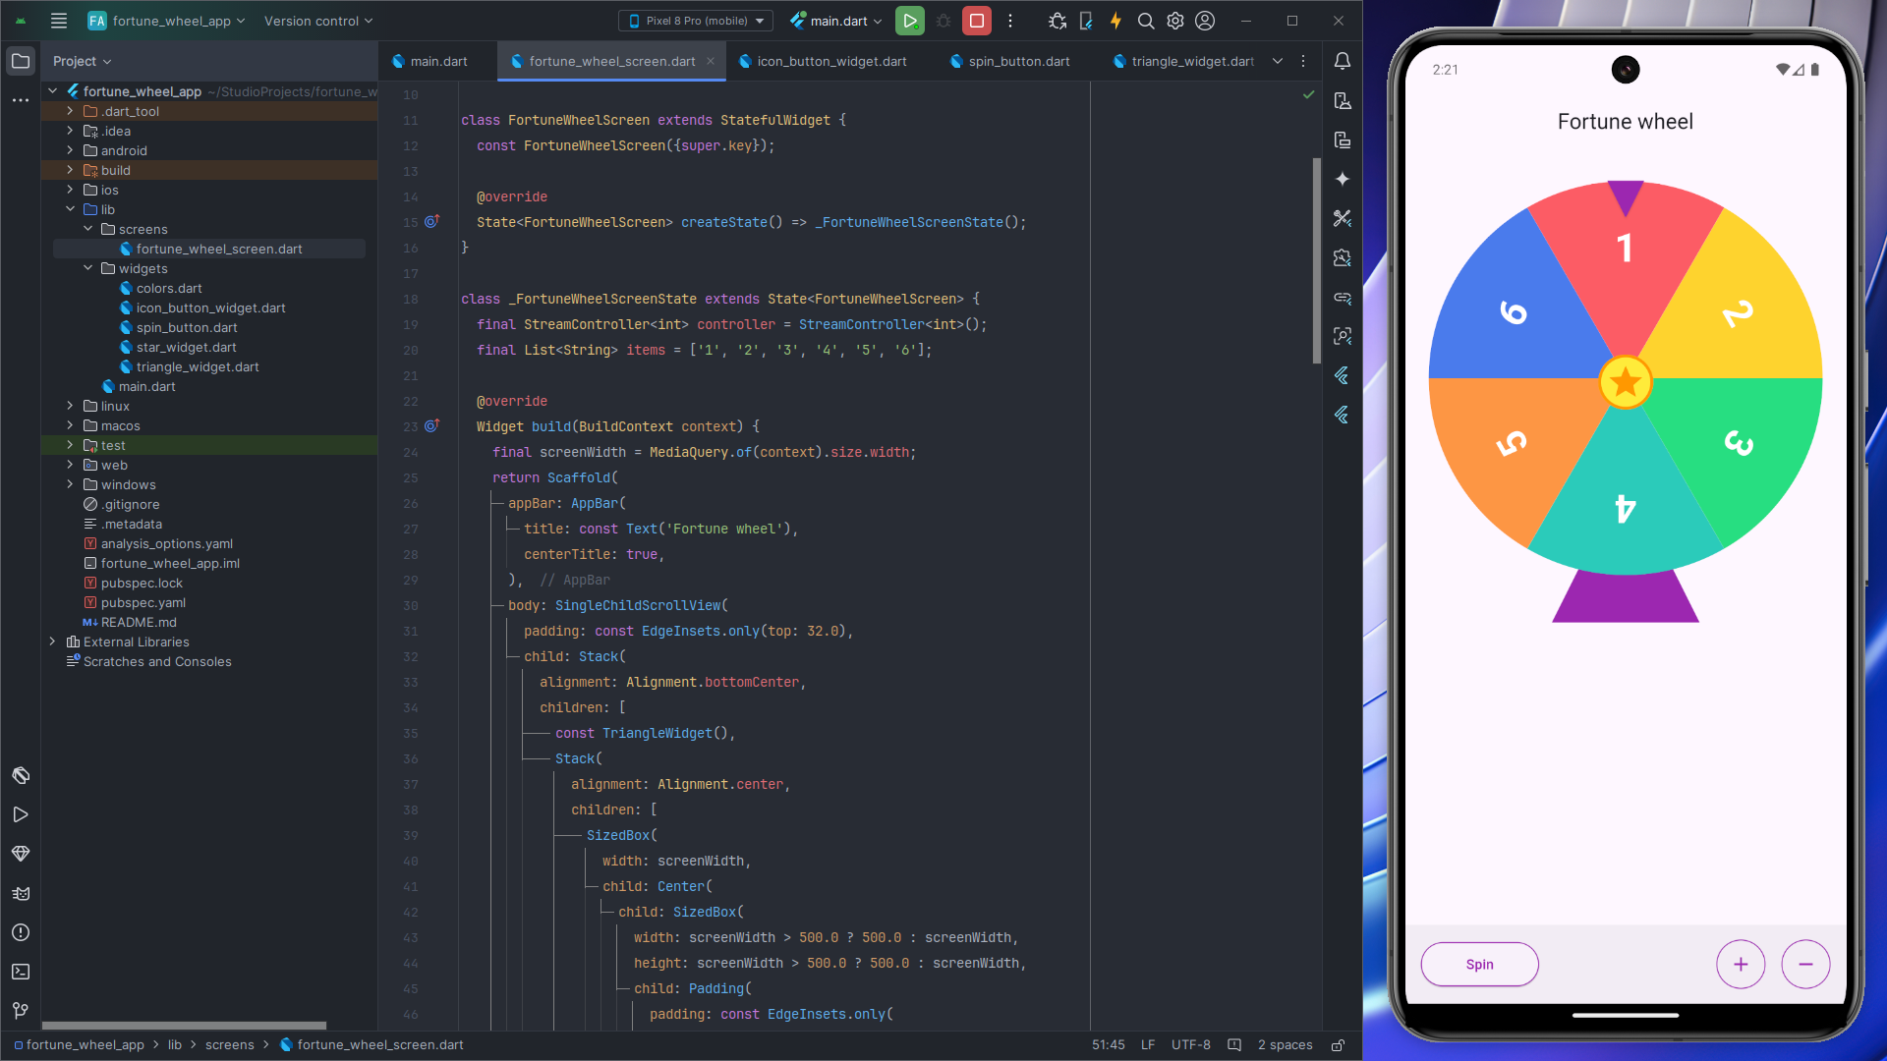Open the main.dart editor tab

click(438, 61)
